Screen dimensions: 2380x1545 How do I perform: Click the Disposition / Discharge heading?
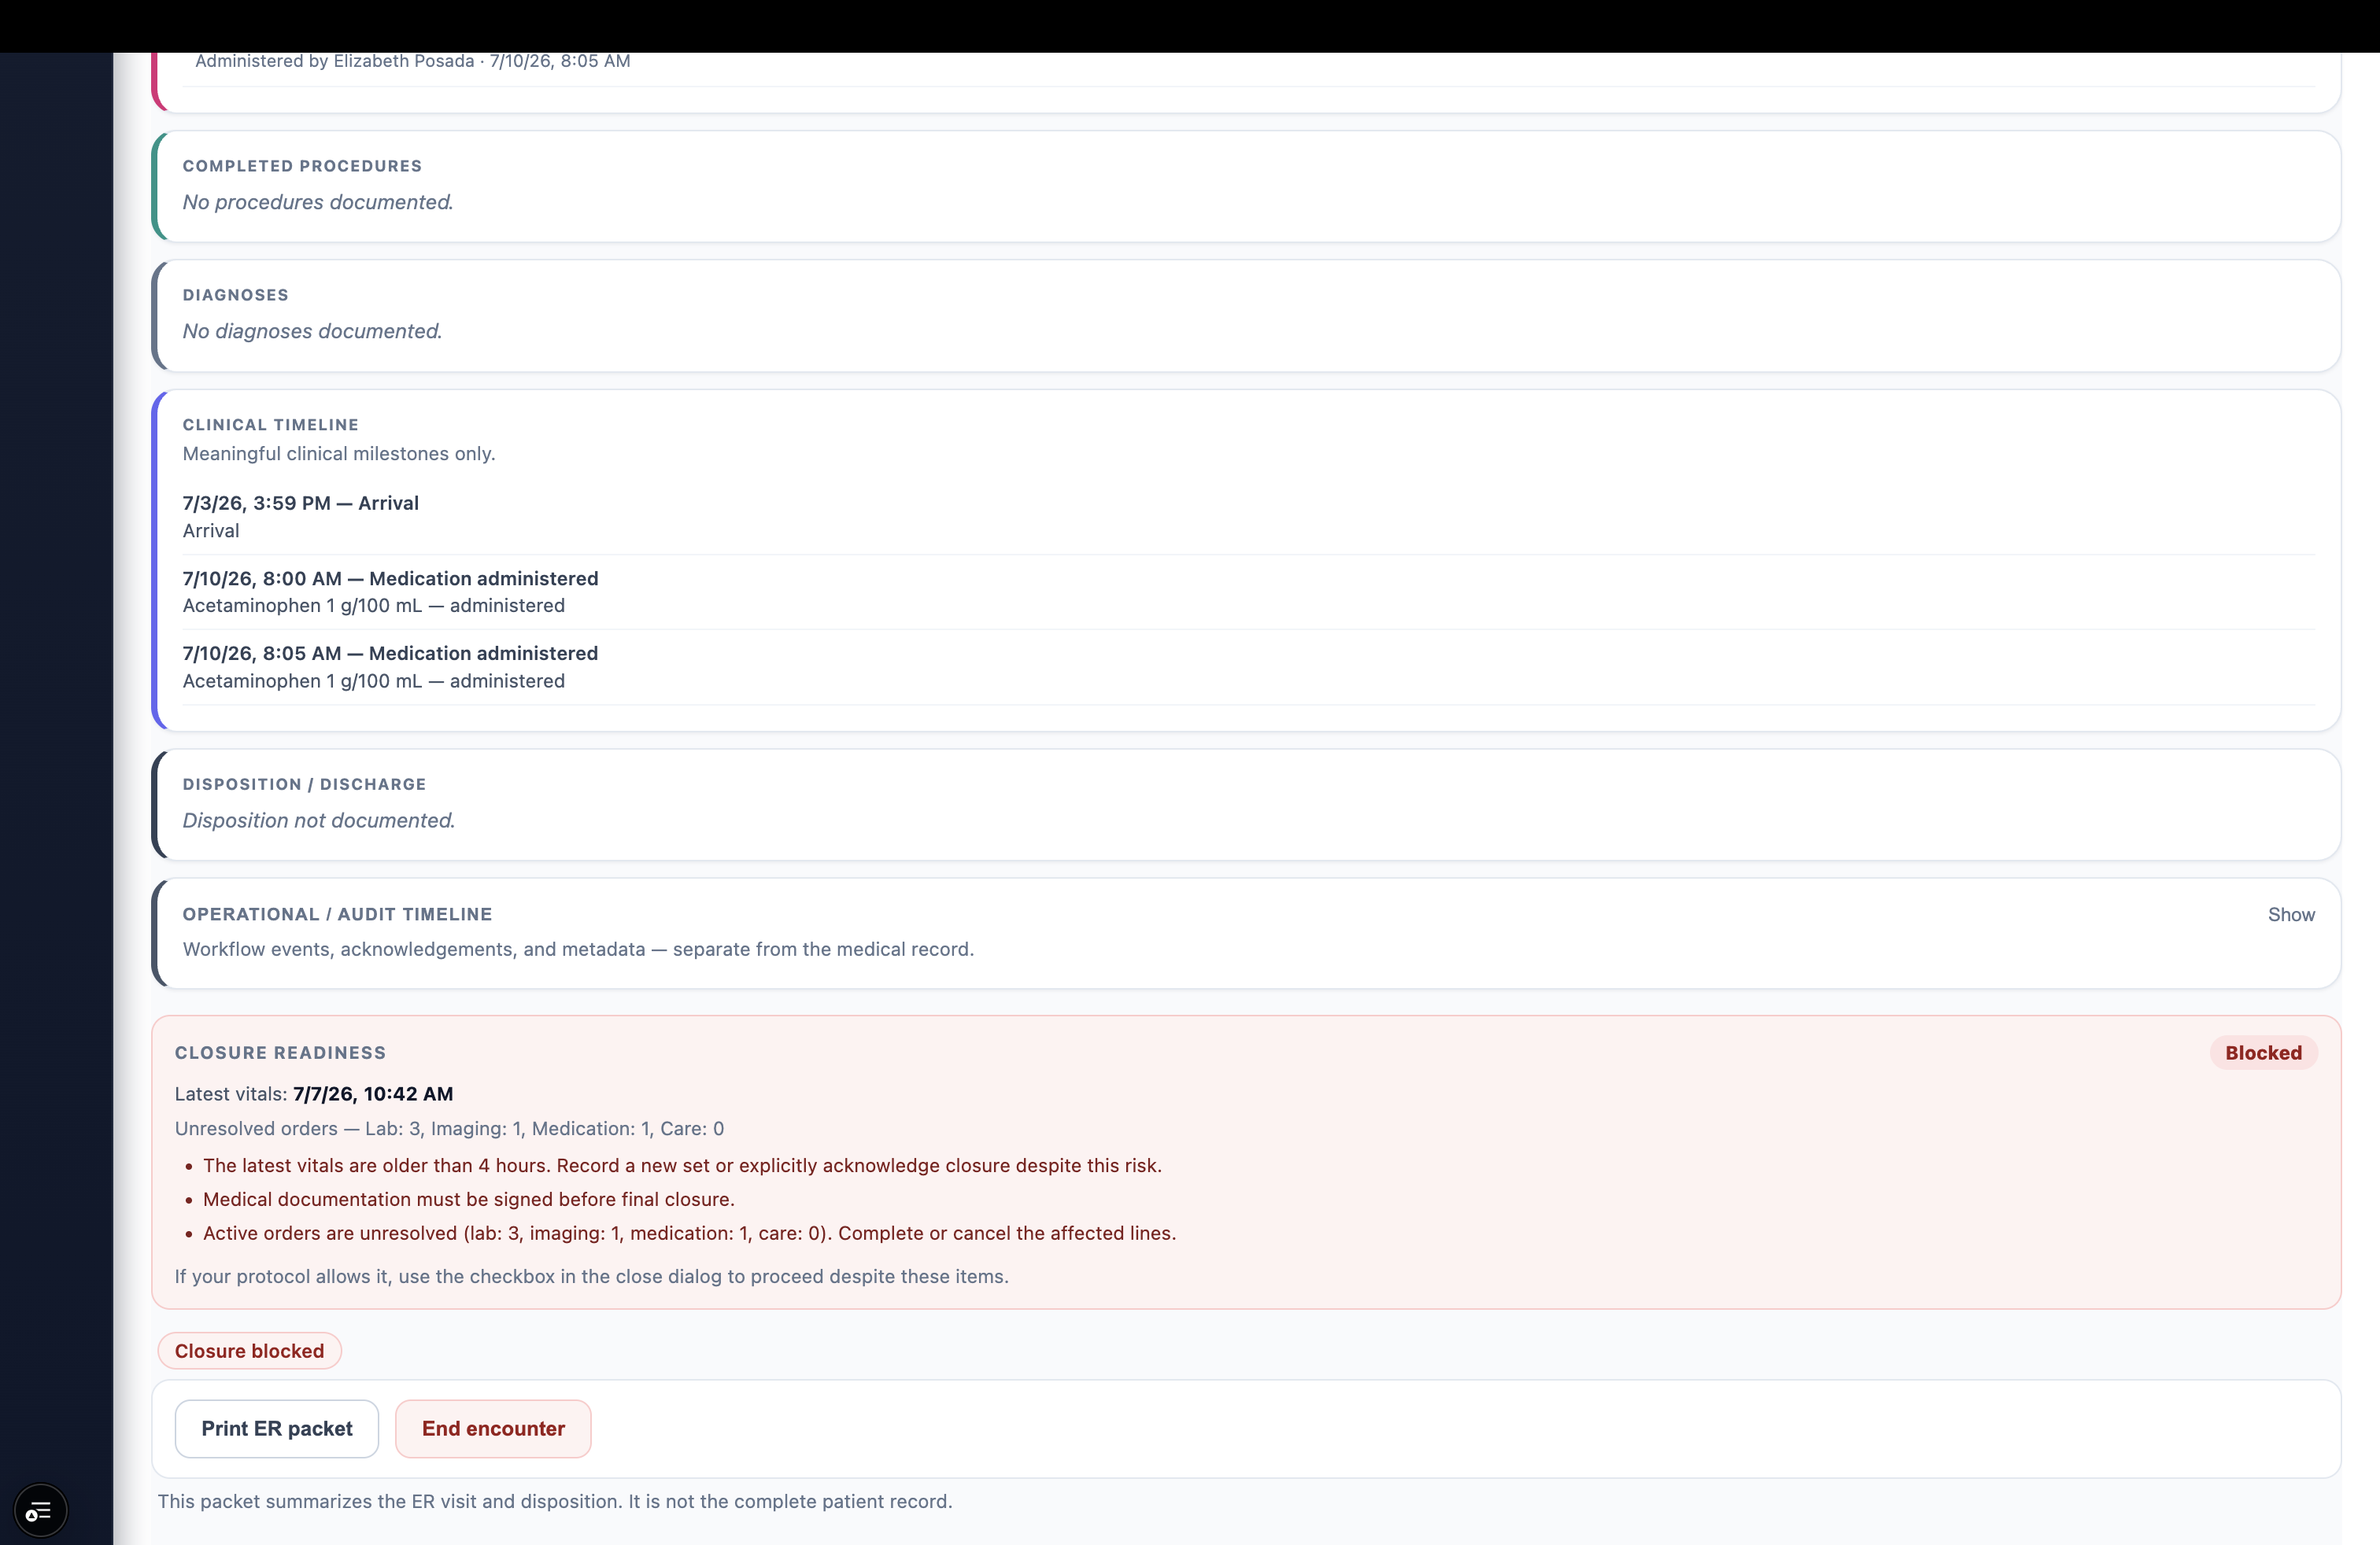click(x=304, y=784)
